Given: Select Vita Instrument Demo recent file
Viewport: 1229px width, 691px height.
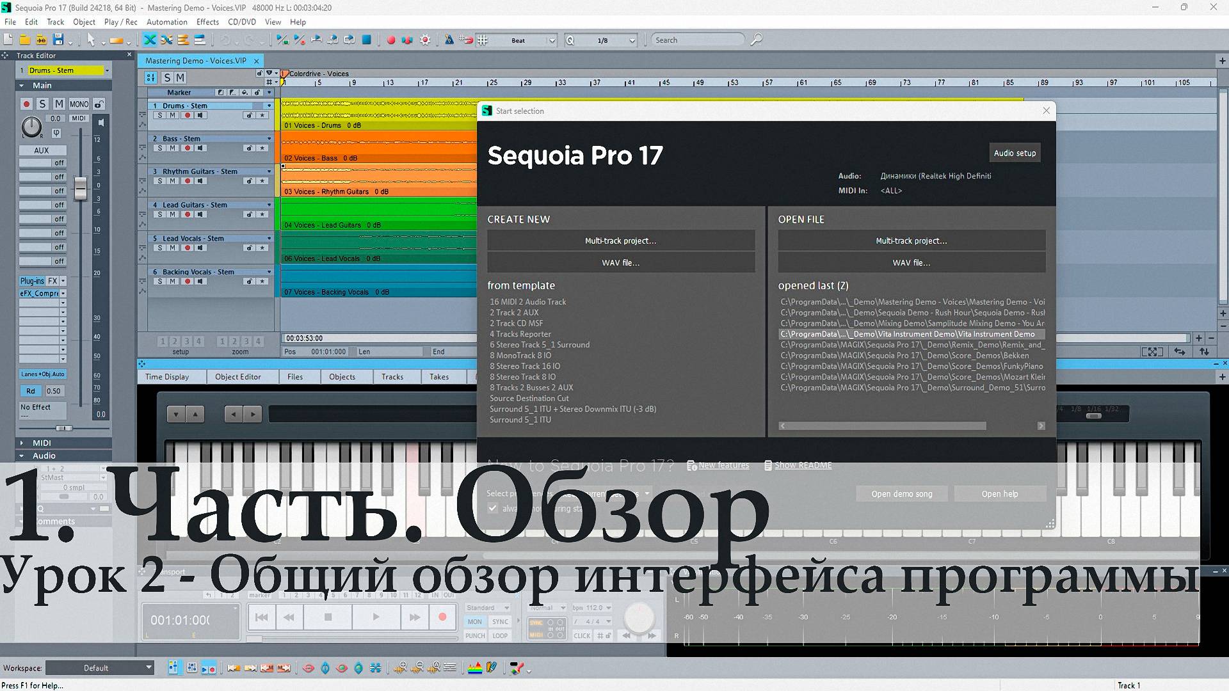Looking at the screenshot, I should coord(911,334).
